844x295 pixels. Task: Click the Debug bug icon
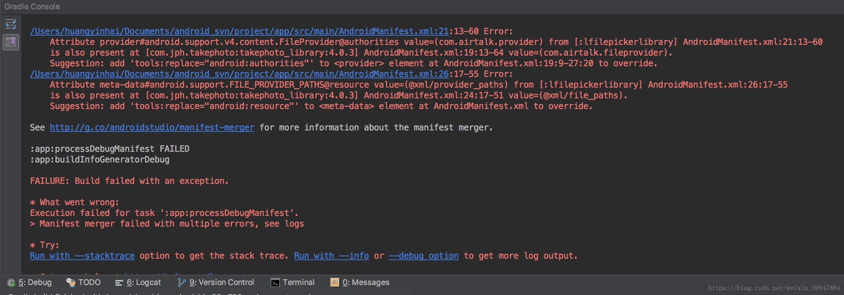pos(11,283)
